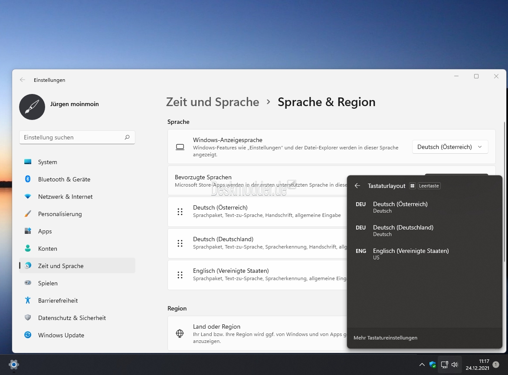
Task: Click the Spielen gamepad icon
Action: pyautogui.click(x=28, y=282)
